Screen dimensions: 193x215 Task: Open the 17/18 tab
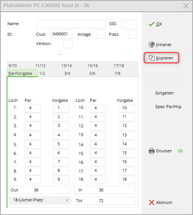coord(125,66)
